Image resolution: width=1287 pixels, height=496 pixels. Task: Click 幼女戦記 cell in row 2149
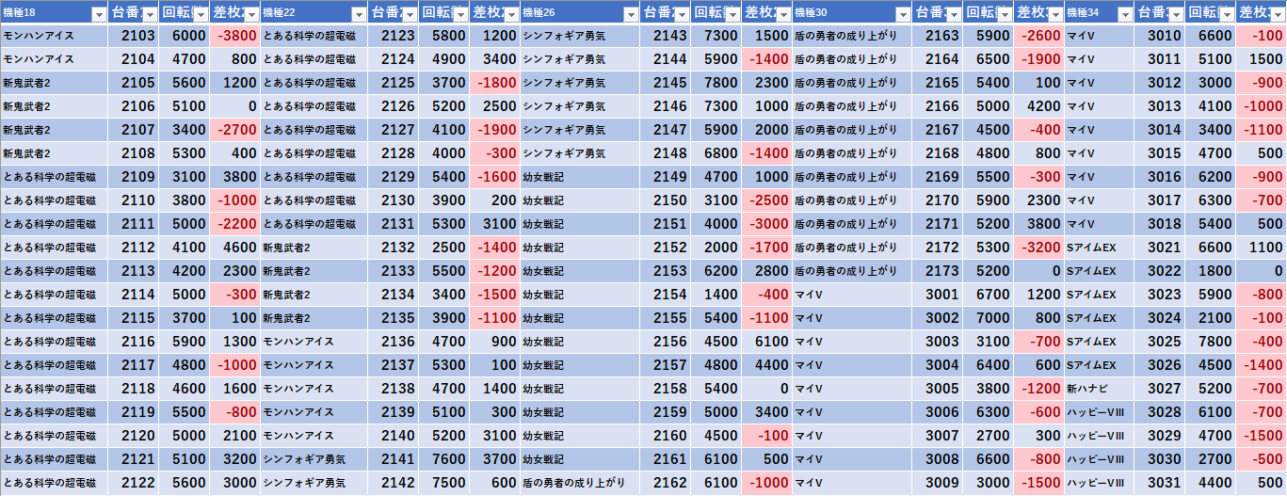point(580,177)
